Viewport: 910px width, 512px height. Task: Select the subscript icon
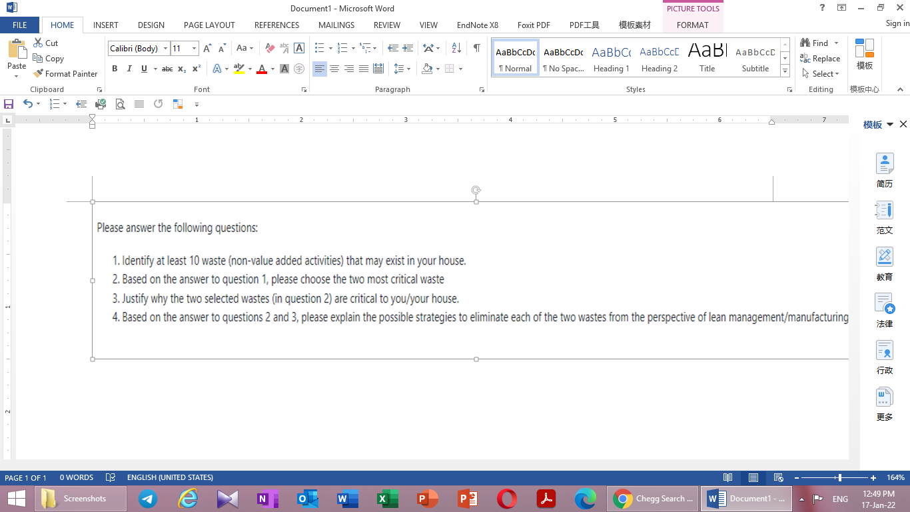181,69
